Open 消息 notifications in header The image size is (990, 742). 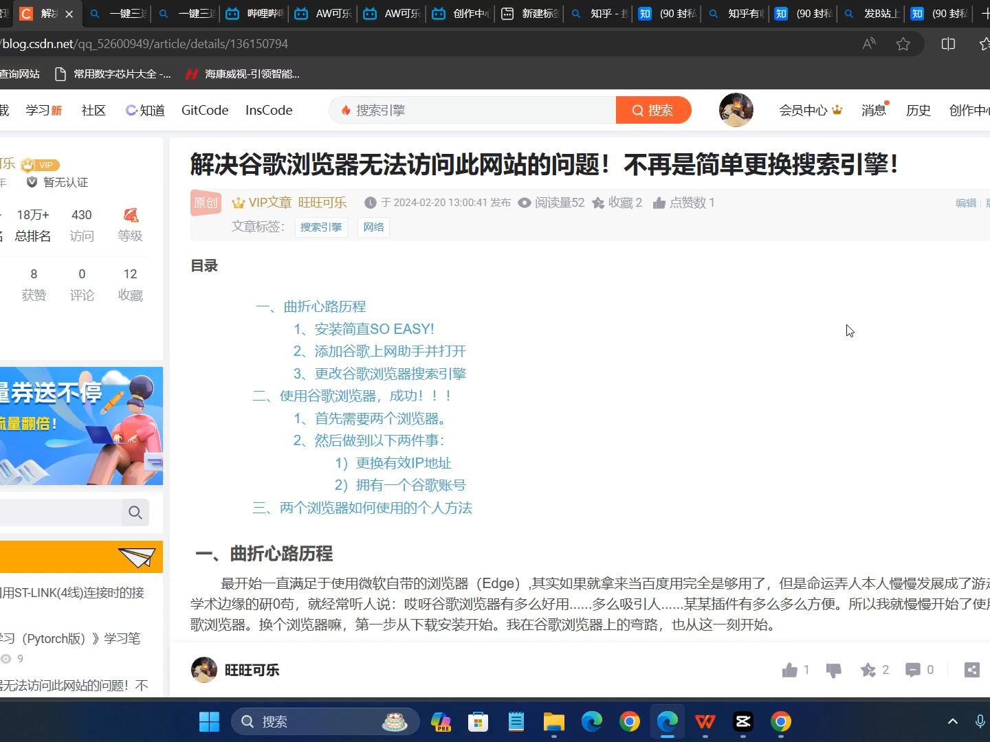[x=874, y=111]
